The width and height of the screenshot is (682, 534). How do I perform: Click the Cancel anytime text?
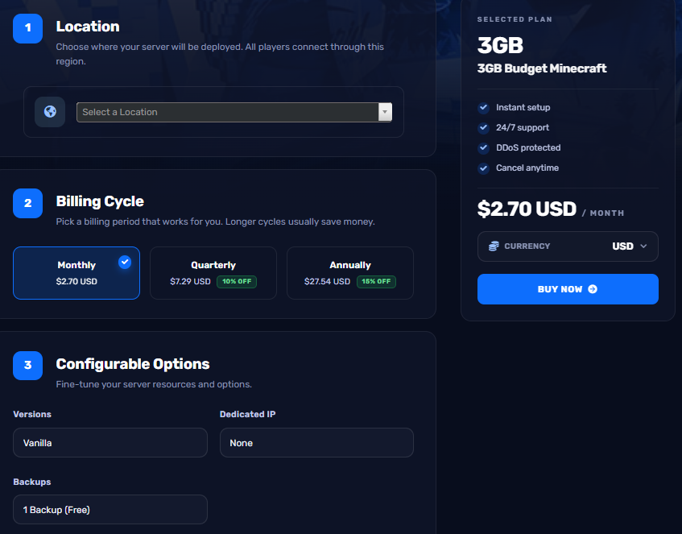pyautogui.click(x=527, y=168)
